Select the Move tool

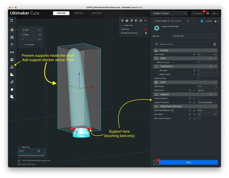tap(12, 30)
